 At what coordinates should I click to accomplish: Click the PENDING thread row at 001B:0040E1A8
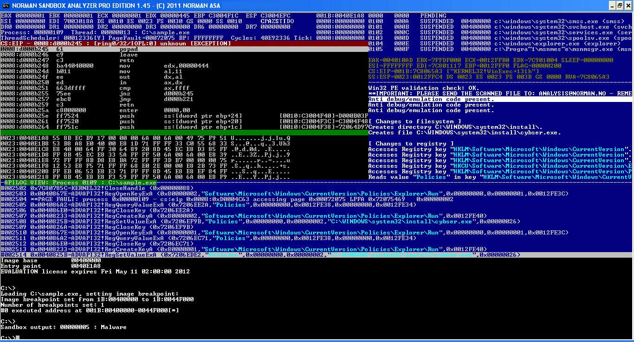[x=382, y=16]
